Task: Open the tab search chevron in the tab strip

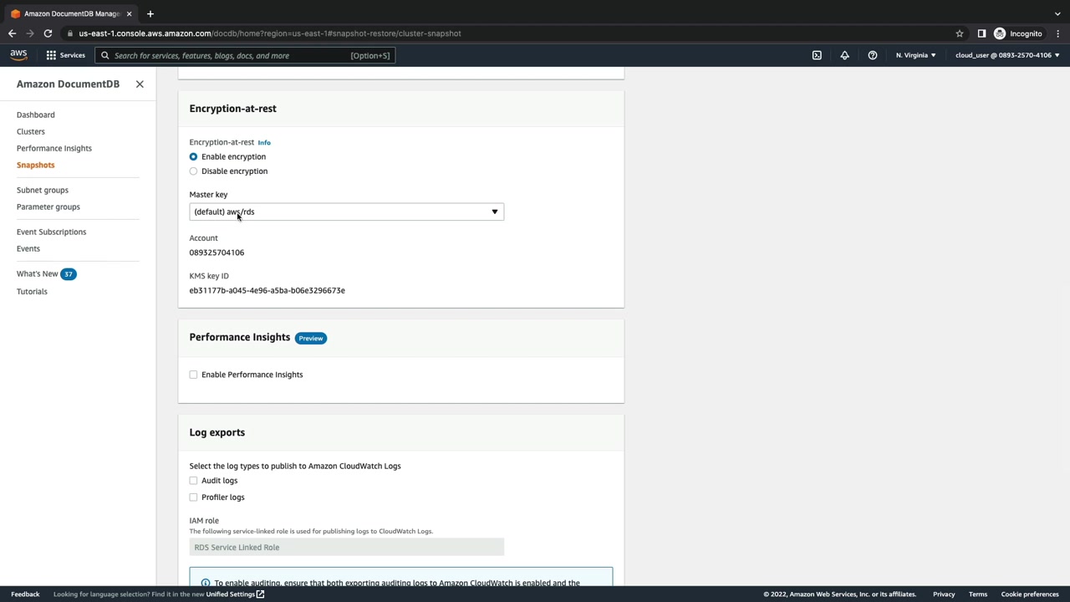Action: (1057, 13)
